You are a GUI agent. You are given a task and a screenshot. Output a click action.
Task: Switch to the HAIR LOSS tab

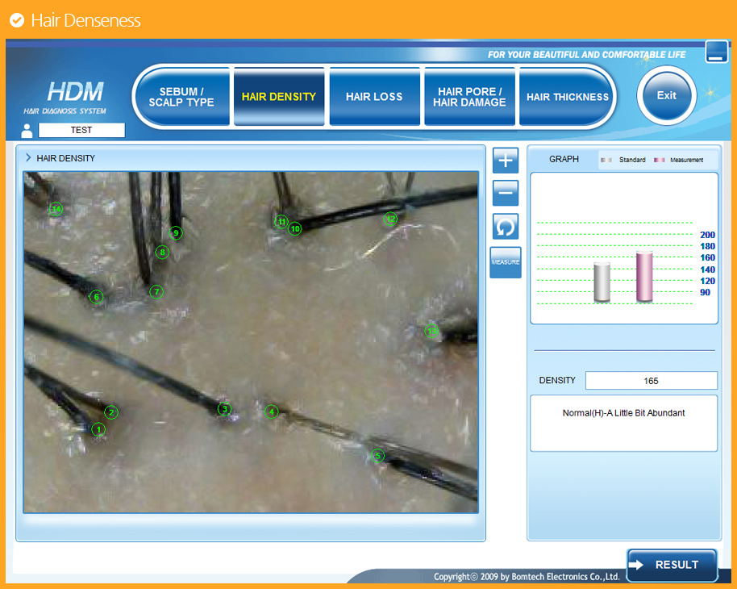tap(374, 97)
